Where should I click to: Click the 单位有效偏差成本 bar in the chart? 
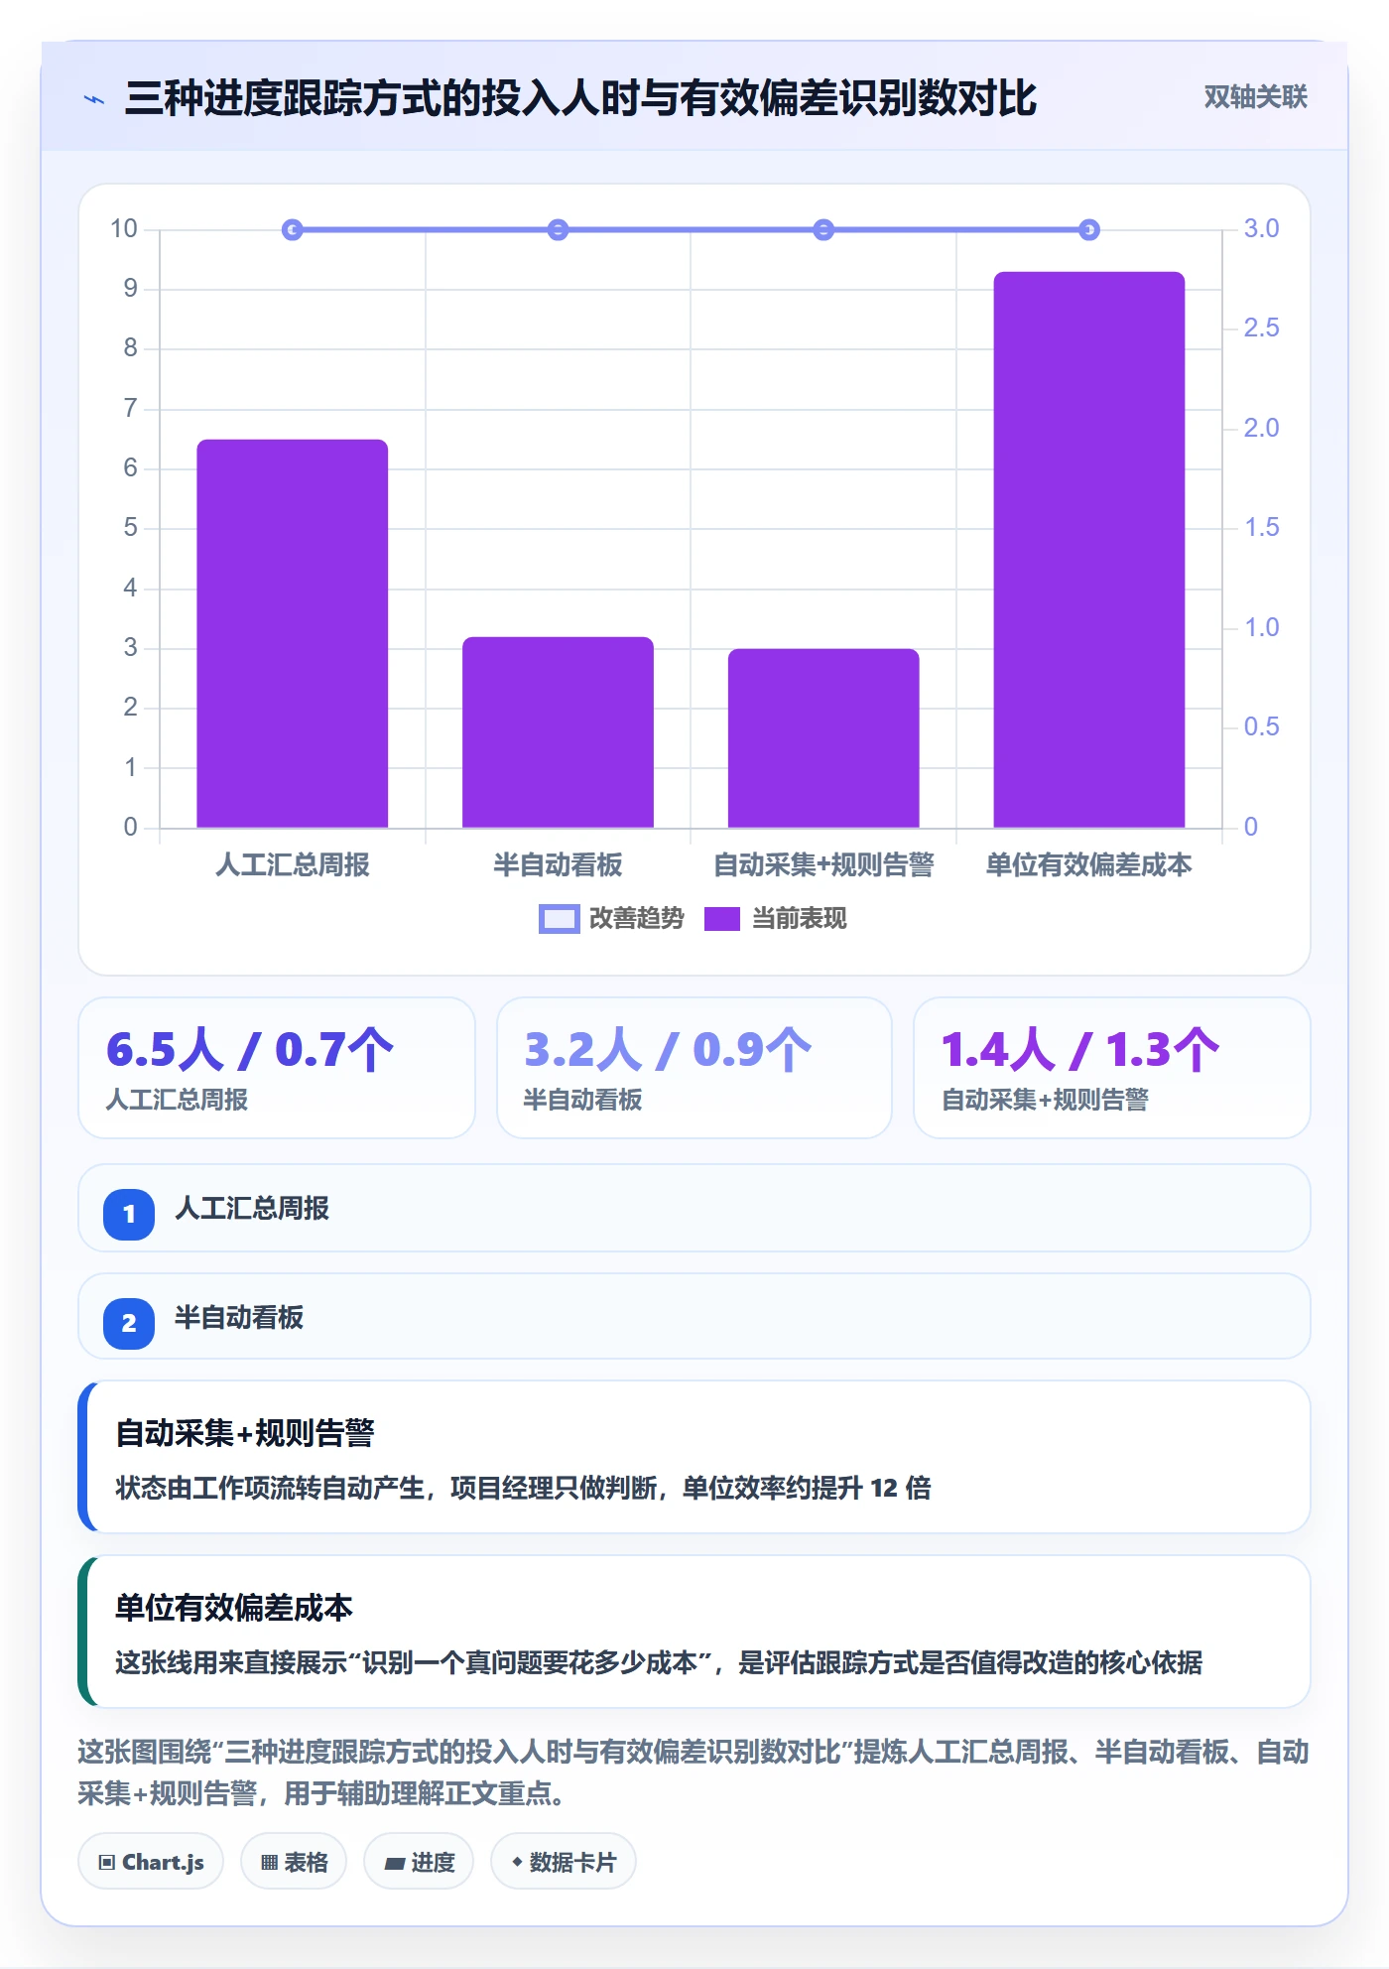tap(1089, 550)
